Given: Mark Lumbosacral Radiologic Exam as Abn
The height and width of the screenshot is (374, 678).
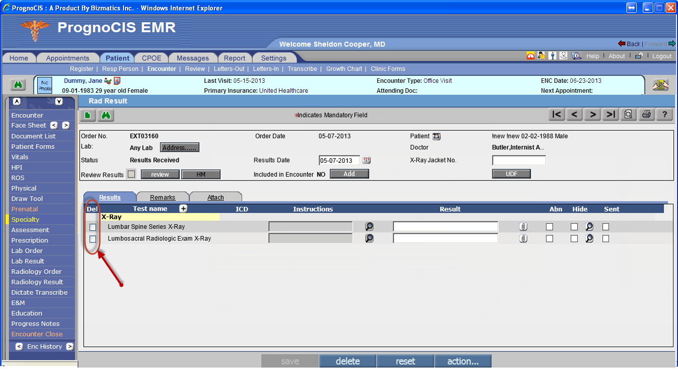Looking at the screenshot, I should point(549,239).
